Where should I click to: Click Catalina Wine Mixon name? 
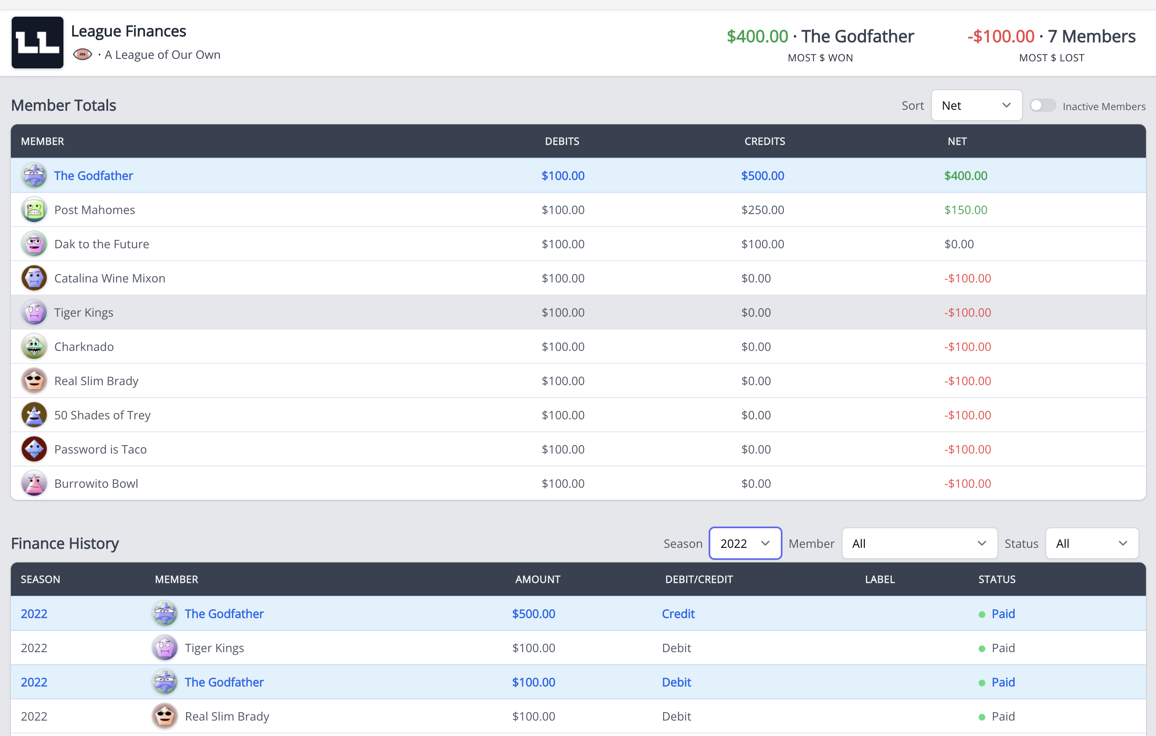point(110,278)
